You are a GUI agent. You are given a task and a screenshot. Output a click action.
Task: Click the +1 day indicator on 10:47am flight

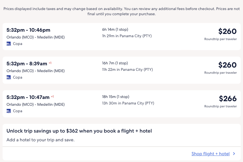(x=52, y=96)
